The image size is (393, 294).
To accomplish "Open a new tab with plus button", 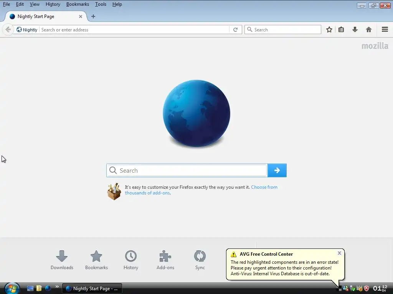I will (93, 16).
